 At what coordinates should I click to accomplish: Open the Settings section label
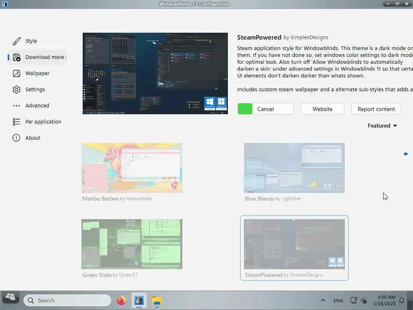coord(35,90)
